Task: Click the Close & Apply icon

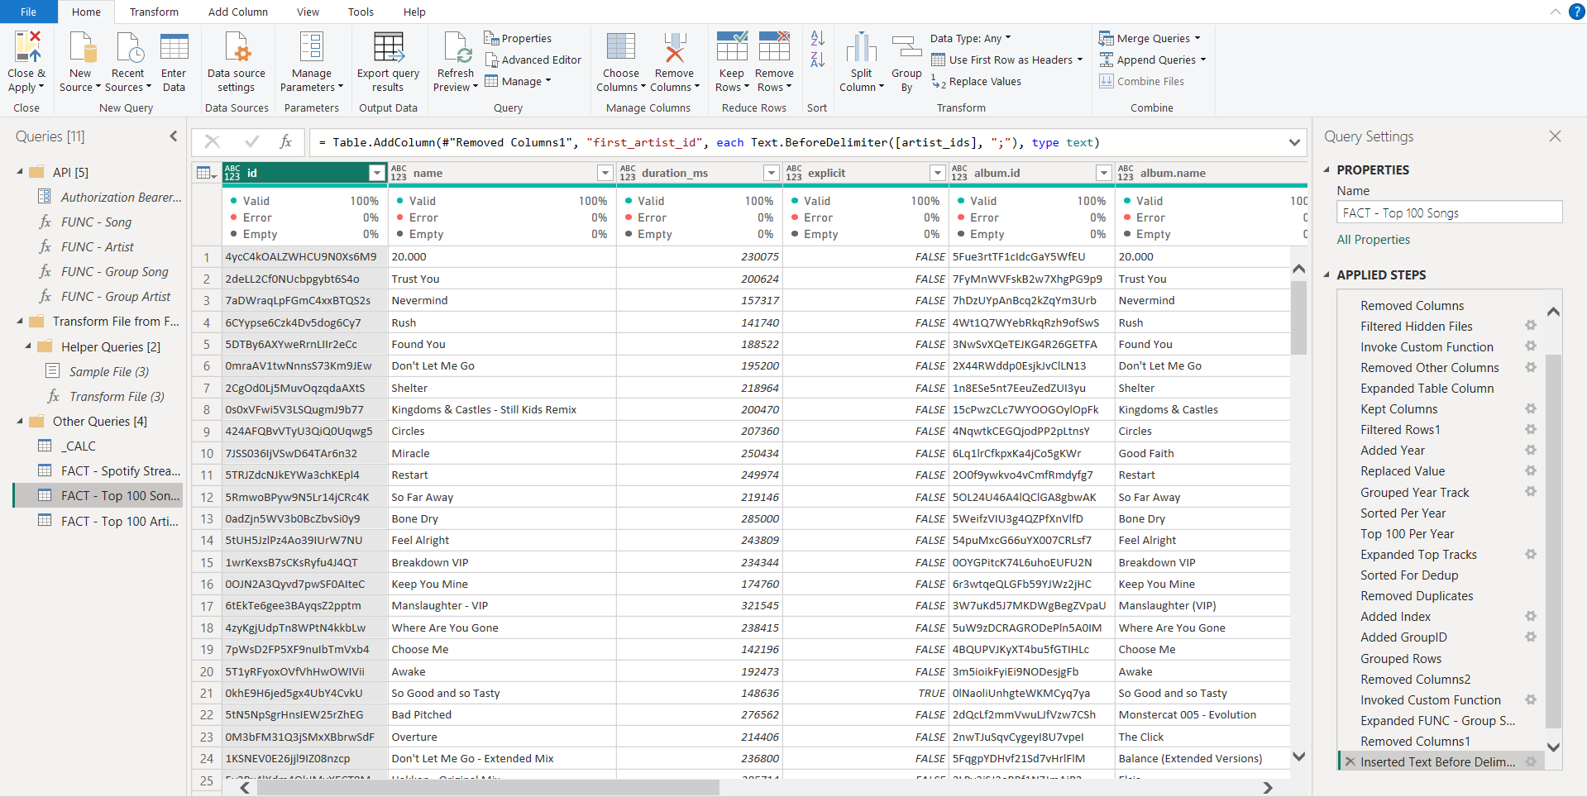Action: point(26,48)
